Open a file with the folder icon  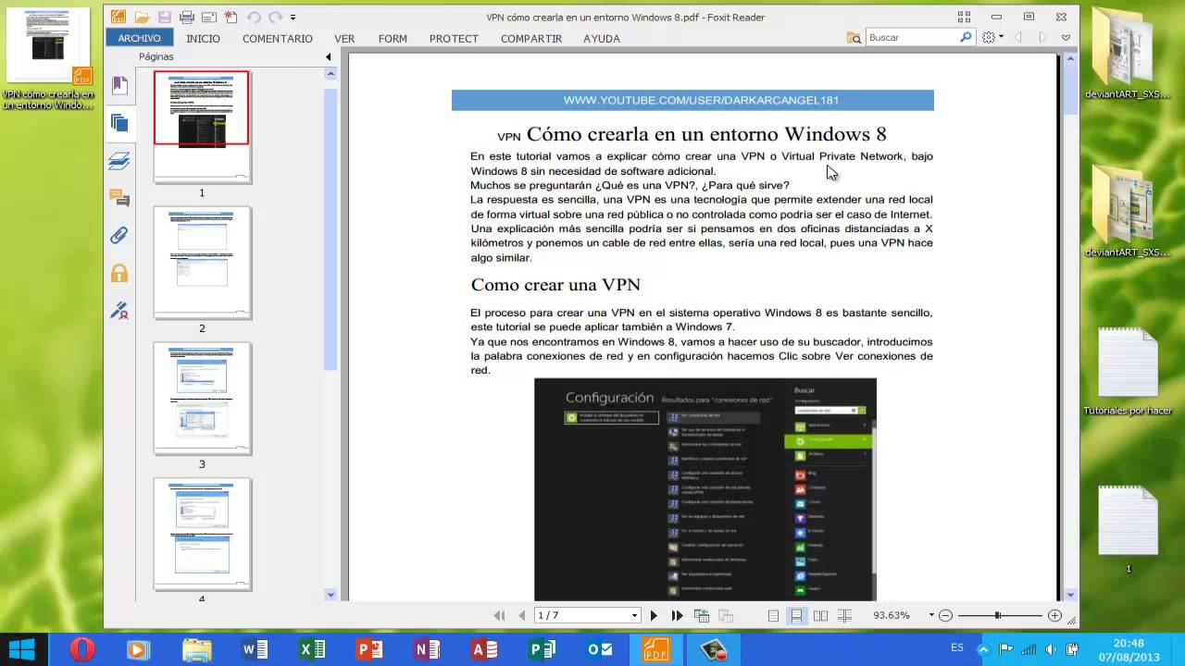tap(142, 17)
